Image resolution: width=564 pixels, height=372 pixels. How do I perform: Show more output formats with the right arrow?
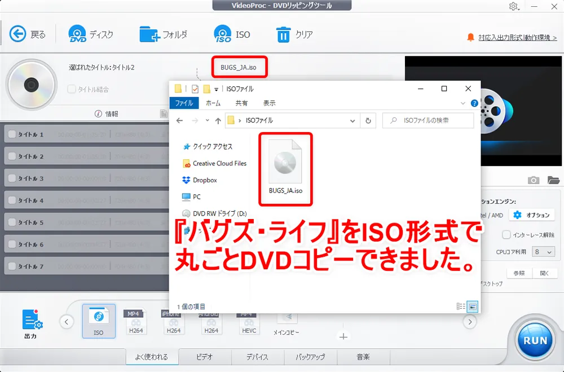click(470, 322)
